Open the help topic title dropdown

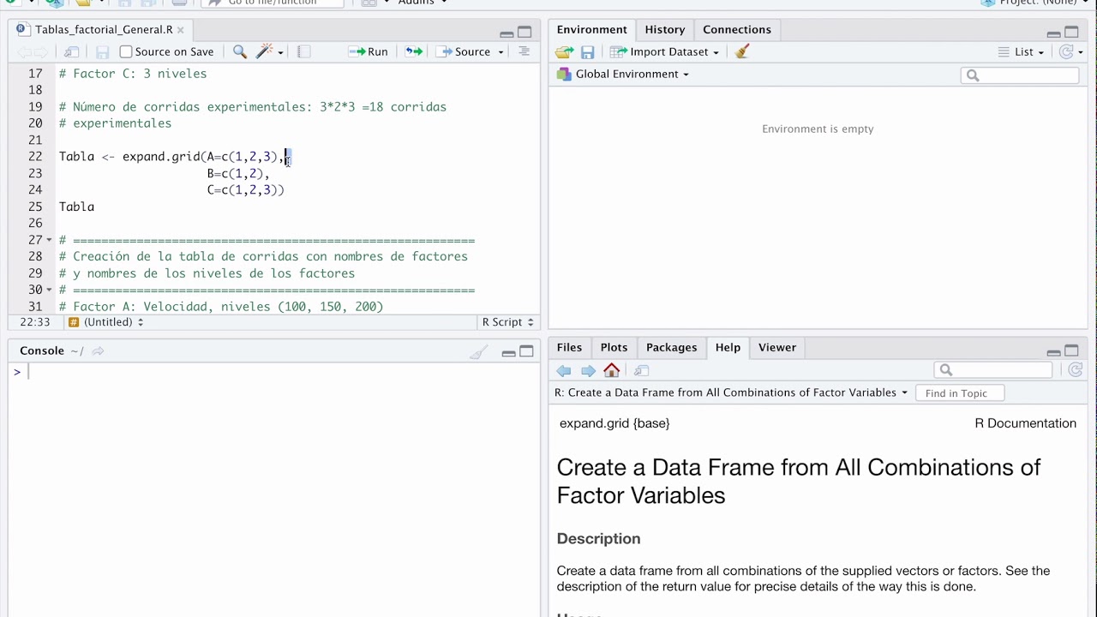click(731, 392)
